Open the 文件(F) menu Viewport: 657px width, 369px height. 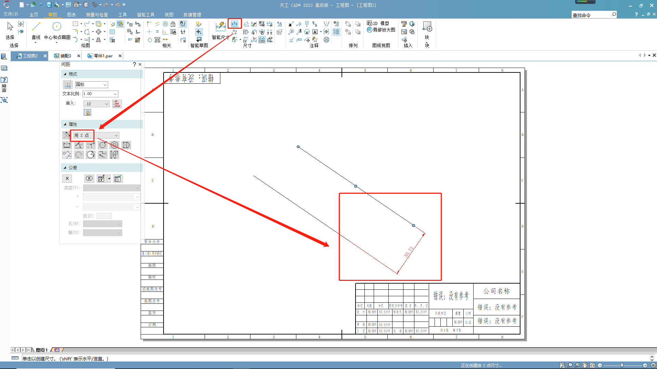[x=11, y=14]
